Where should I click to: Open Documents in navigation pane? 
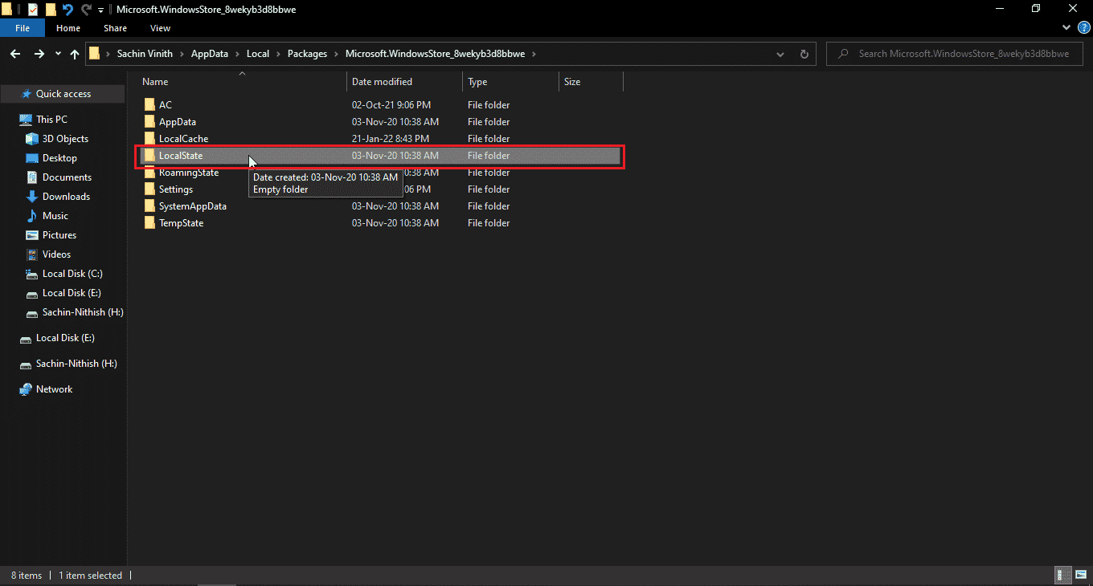tap(67, 177)
